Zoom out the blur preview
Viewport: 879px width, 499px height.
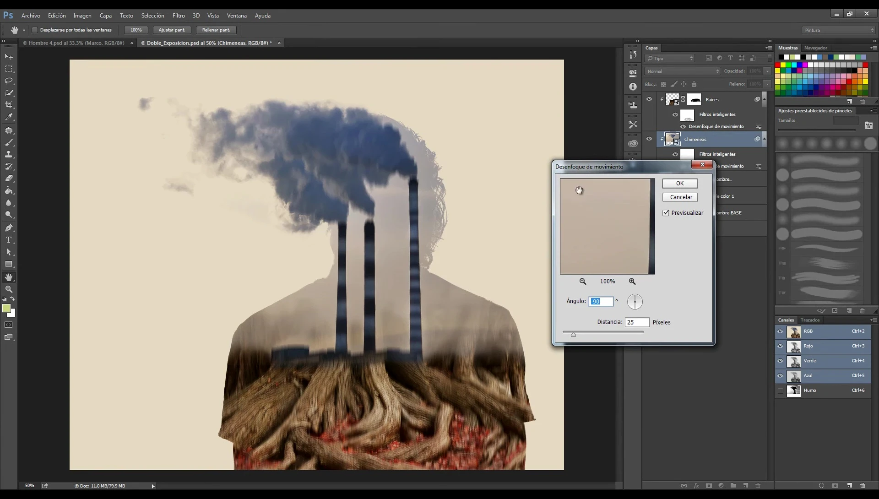point(583,282)
